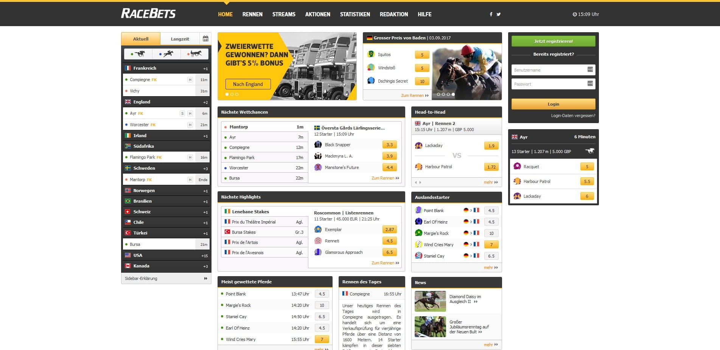The image size is (720, 350).
Task: Switch to the Aktuell tab
Action: click(141, 39)
